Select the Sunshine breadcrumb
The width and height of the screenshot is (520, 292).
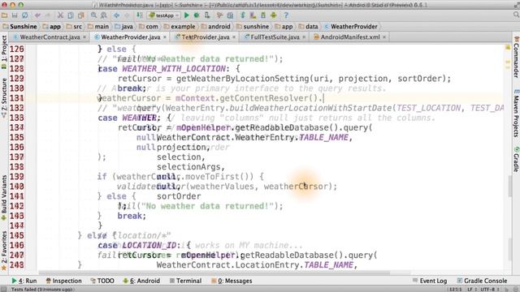click(x=19, y=27)
